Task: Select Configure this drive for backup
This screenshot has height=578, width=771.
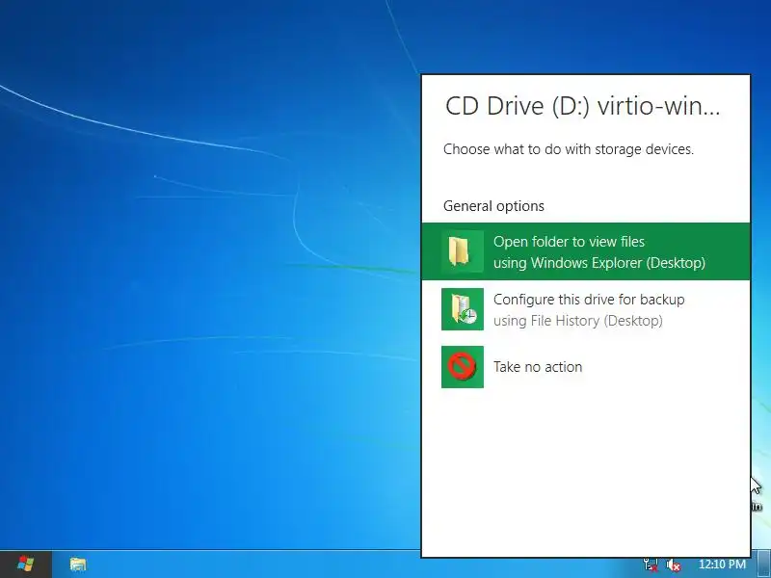Action: (x=586, y=309)
